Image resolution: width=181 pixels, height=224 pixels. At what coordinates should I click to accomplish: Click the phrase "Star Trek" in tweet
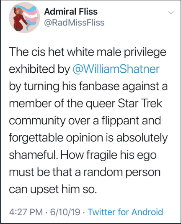[x=140, y=103]
